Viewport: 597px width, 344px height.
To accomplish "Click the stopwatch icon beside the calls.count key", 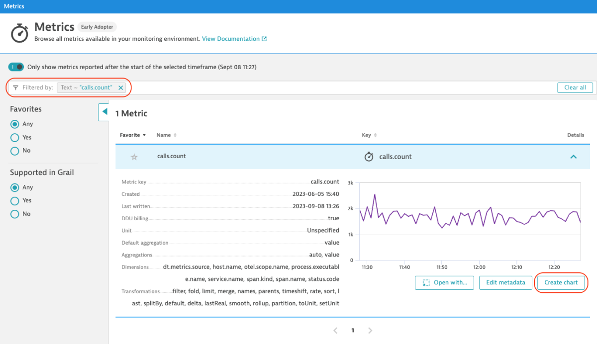I will pos(369,156).
